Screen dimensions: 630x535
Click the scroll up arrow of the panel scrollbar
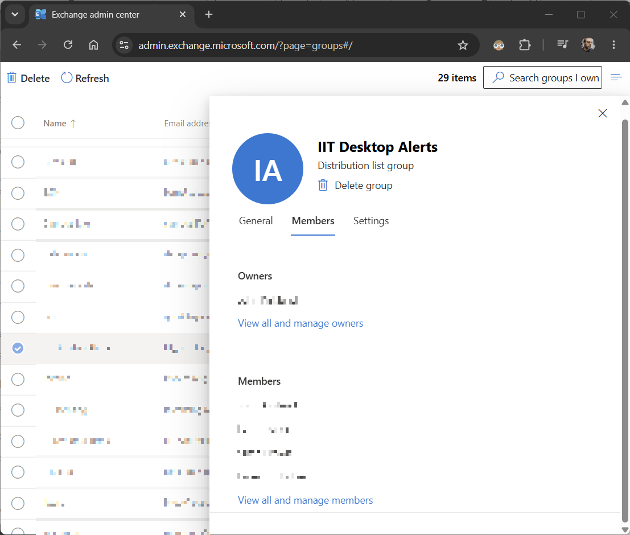625,103
